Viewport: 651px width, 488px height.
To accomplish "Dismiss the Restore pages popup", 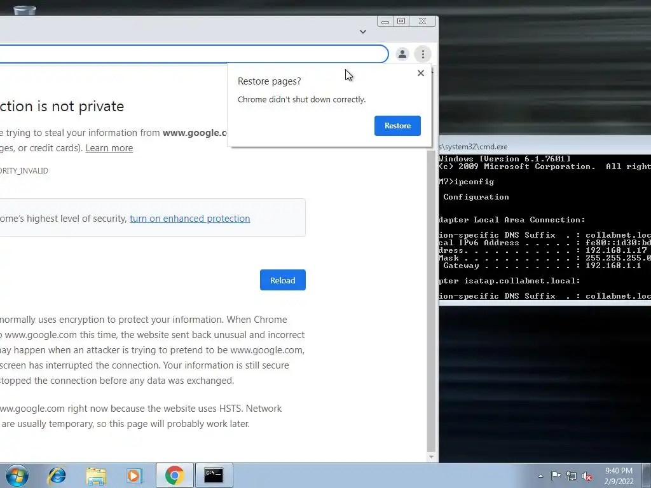I will [421, 73].
